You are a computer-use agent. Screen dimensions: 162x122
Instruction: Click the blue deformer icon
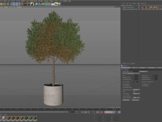tap(50, 4)
